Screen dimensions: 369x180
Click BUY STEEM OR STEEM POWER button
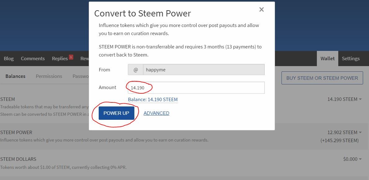(x=322, y=78)
